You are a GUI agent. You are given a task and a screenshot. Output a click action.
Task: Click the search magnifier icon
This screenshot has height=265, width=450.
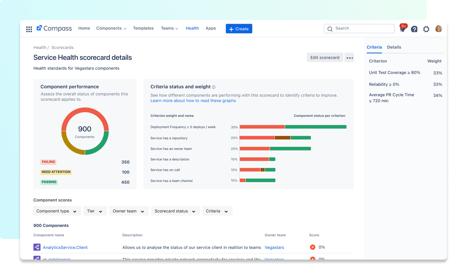[x=330, y=29]
